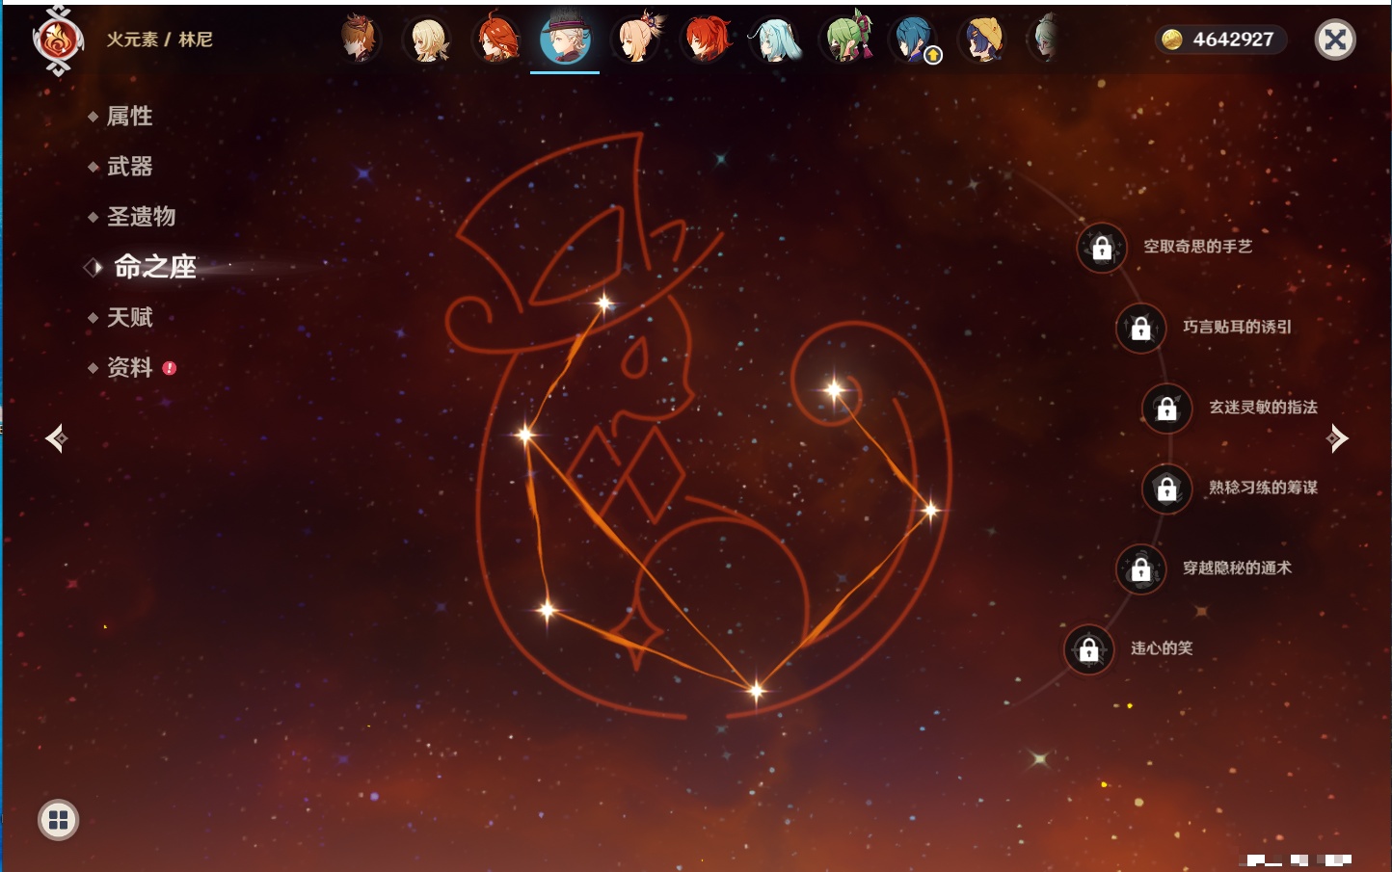Click the constellation name 穿越隐秘的通术

(x=1238, y=568)
